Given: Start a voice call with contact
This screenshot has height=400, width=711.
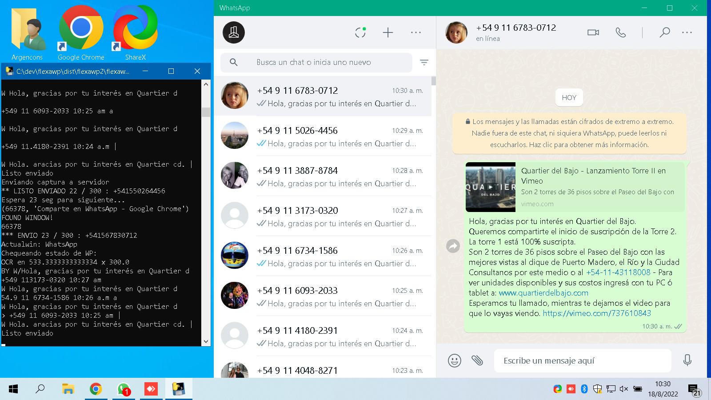Looking at the screenshot, I should click(x=621, y=32).
